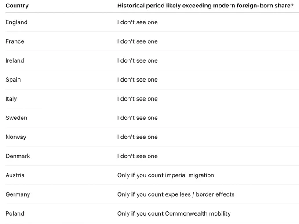The image size is (299, 224).
Task: Click Denmark's 'I don't see one' cell
Action: (138, 156)
